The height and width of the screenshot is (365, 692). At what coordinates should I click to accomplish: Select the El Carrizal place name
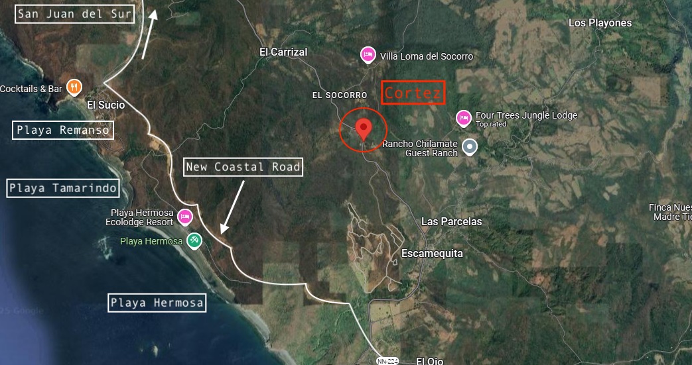[x=283, y=52]
